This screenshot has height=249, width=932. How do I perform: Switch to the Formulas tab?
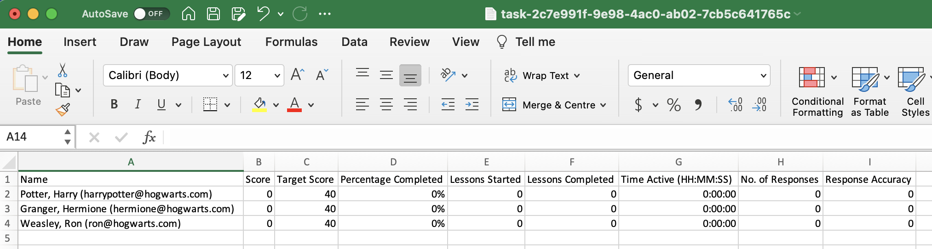pyautogui.click(x=291, y=42)
